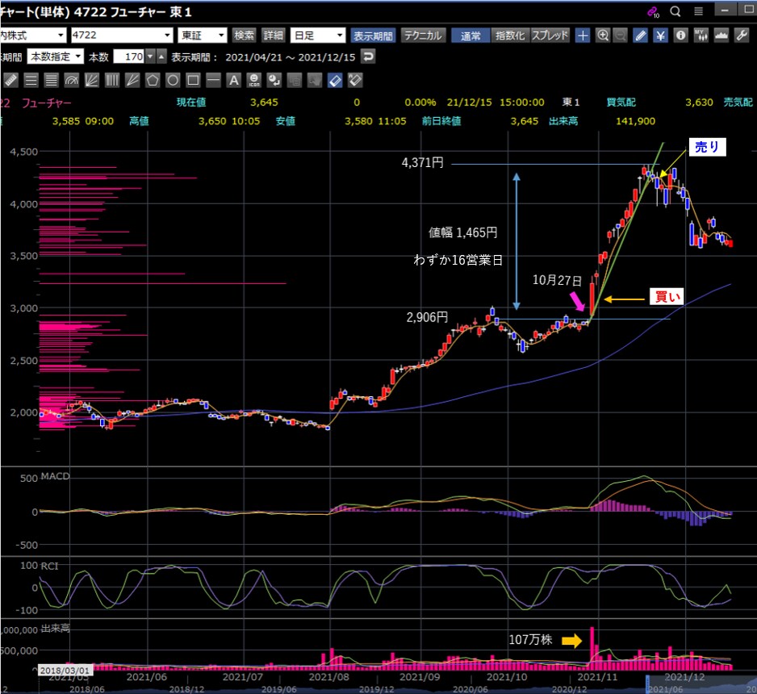Toggle the yen price display button
The width and height of the screenshot is (757, 694).
(660, 36)
